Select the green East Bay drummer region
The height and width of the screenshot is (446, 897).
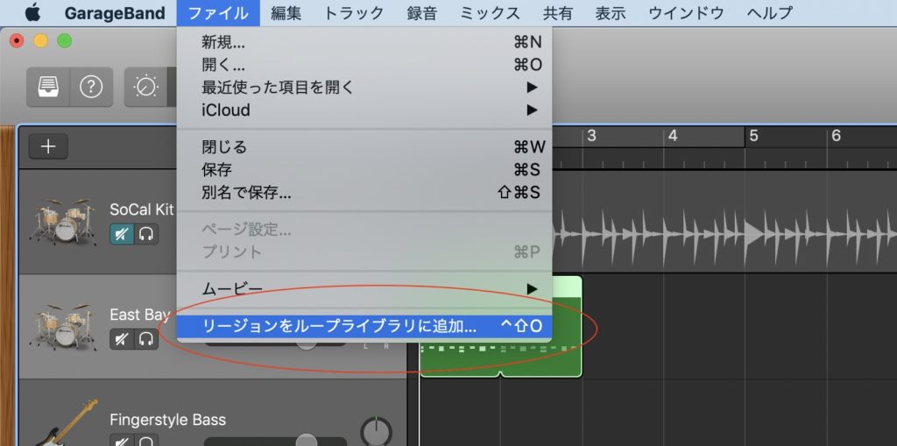[x=501, y=358]
